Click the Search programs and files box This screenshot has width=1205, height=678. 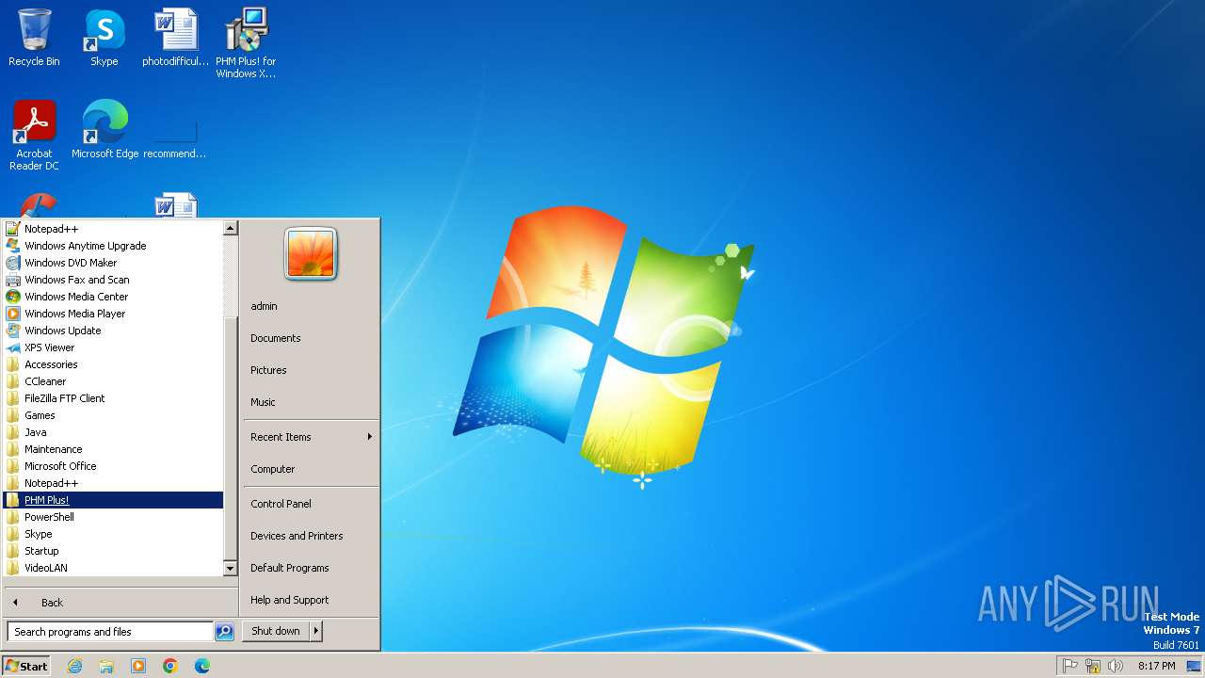(x=110, y=632)
